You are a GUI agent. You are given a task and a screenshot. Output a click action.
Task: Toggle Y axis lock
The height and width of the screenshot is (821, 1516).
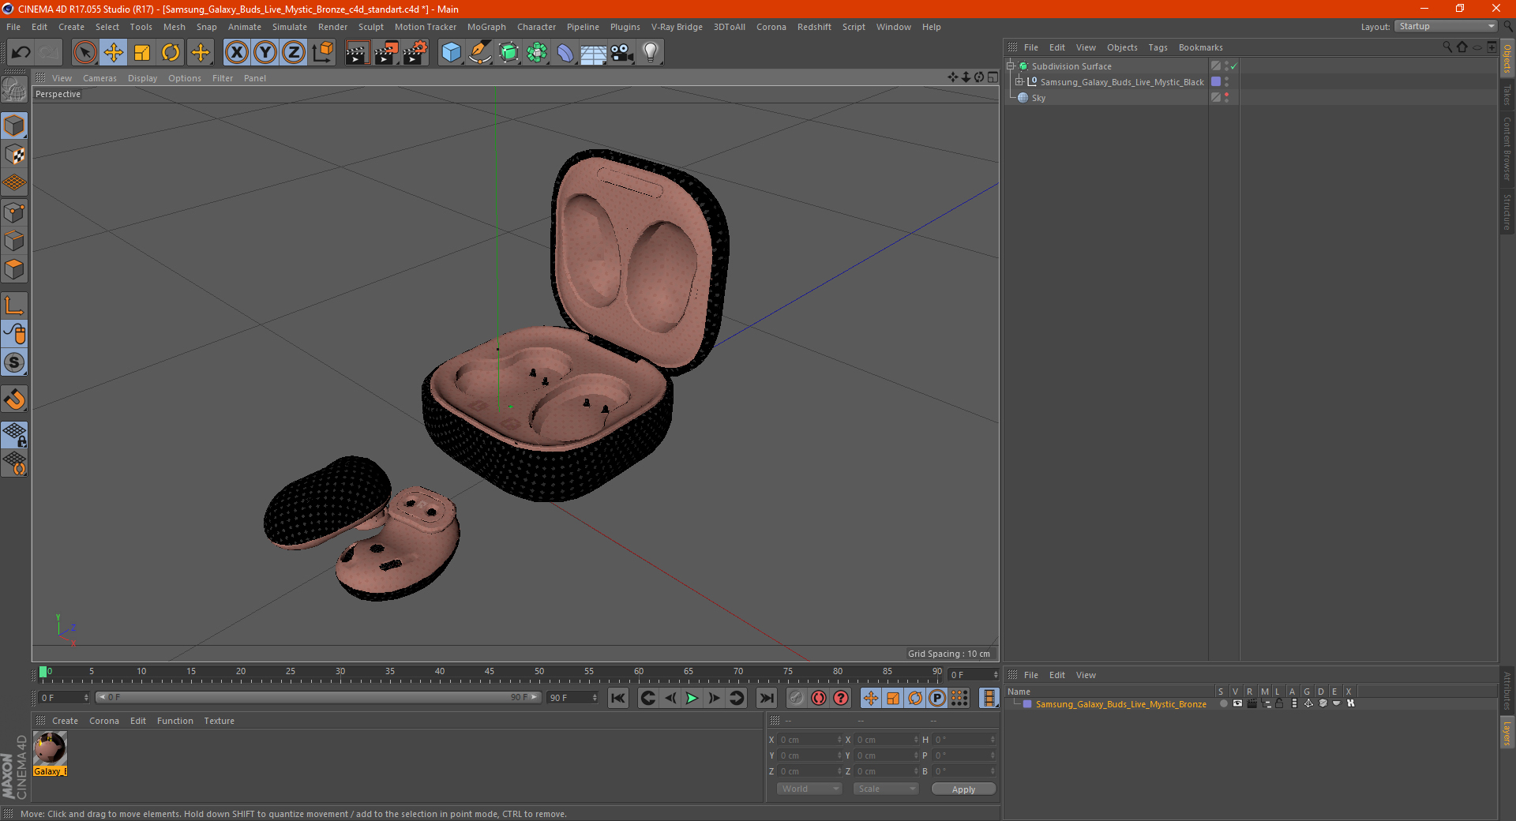[265, 53]
